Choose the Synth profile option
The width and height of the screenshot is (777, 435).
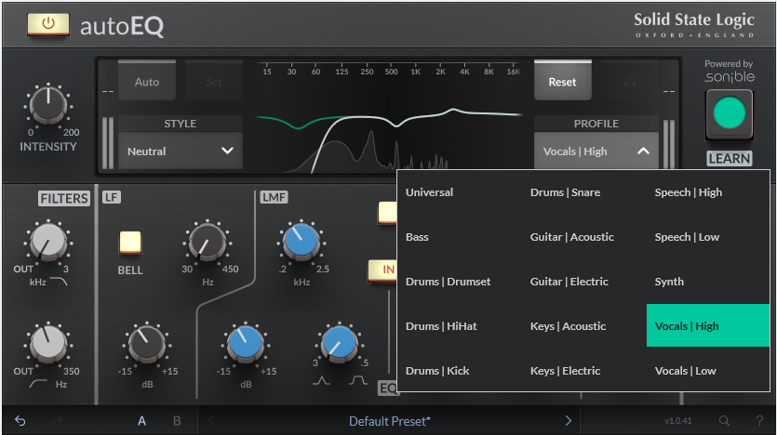click(x=669, y=282)
